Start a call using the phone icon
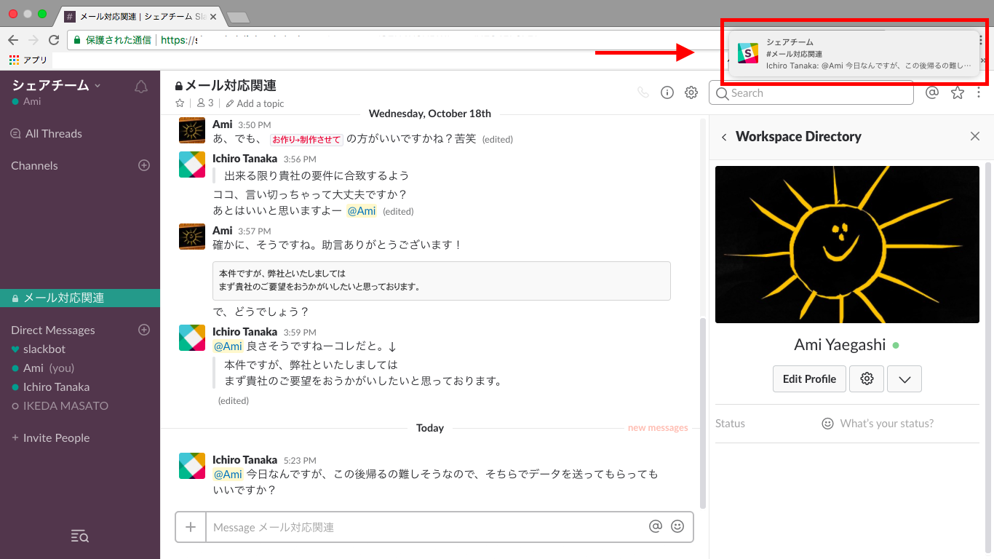Image resolution: width=994 pixels, height=559 pixels. click(642, 92)
